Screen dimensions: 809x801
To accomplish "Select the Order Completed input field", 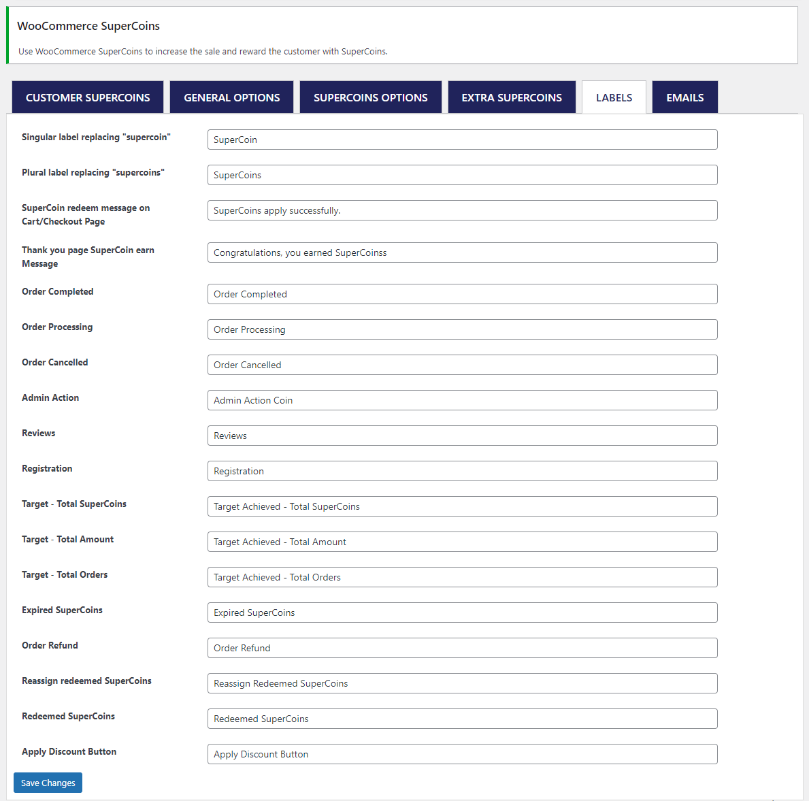I will 462,294.
